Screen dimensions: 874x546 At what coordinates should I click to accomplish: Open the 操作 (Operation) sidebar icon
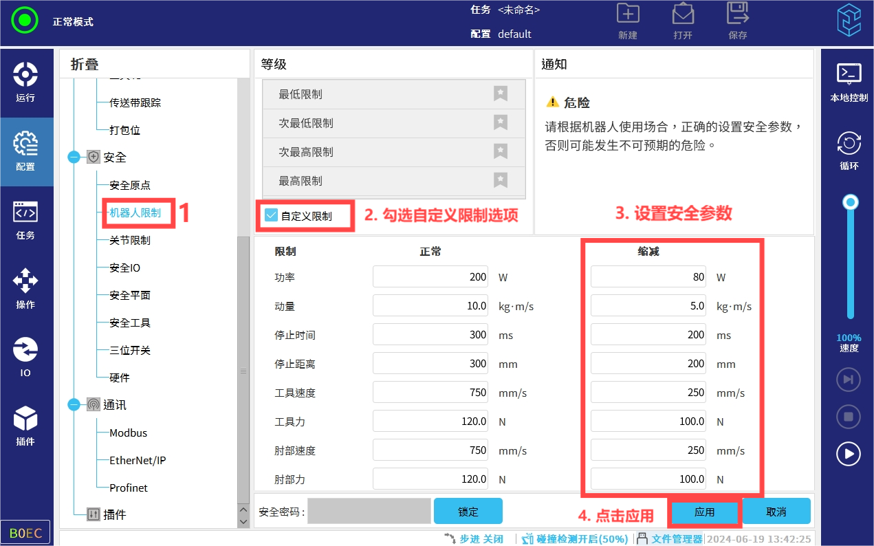coord(25,288)
